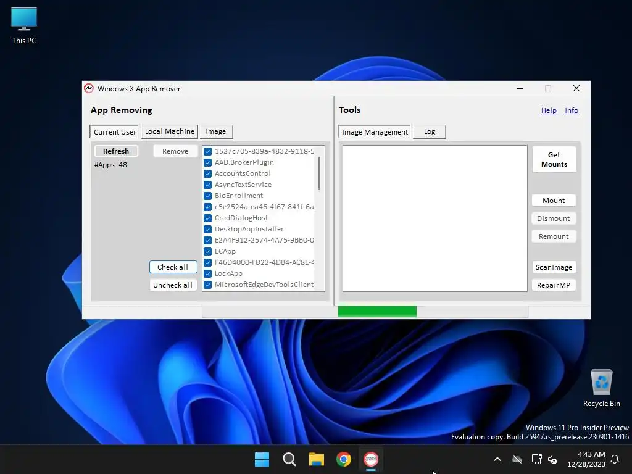This screenshot has width=632, height=474.
Task: Show hidden system tray icons
Action: point(497,459)
